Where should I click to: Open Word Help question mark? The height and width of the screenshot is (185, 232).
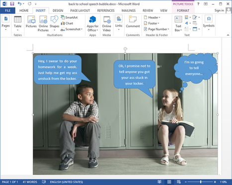click(x=198, y=4)
